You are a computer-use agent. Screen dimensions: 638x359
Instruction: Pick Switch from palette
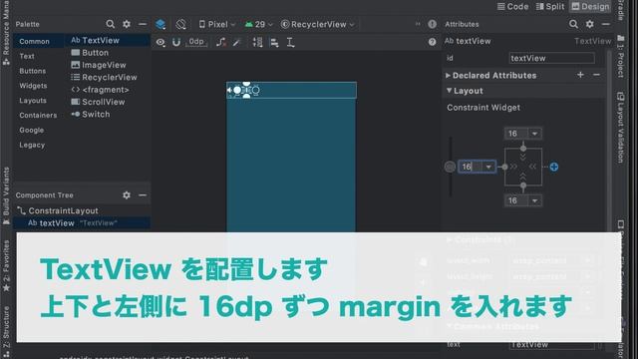(x=91, y=115)
